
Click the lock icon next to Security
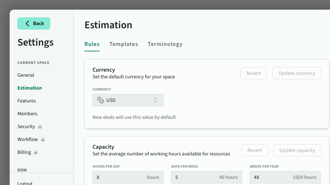40,127
